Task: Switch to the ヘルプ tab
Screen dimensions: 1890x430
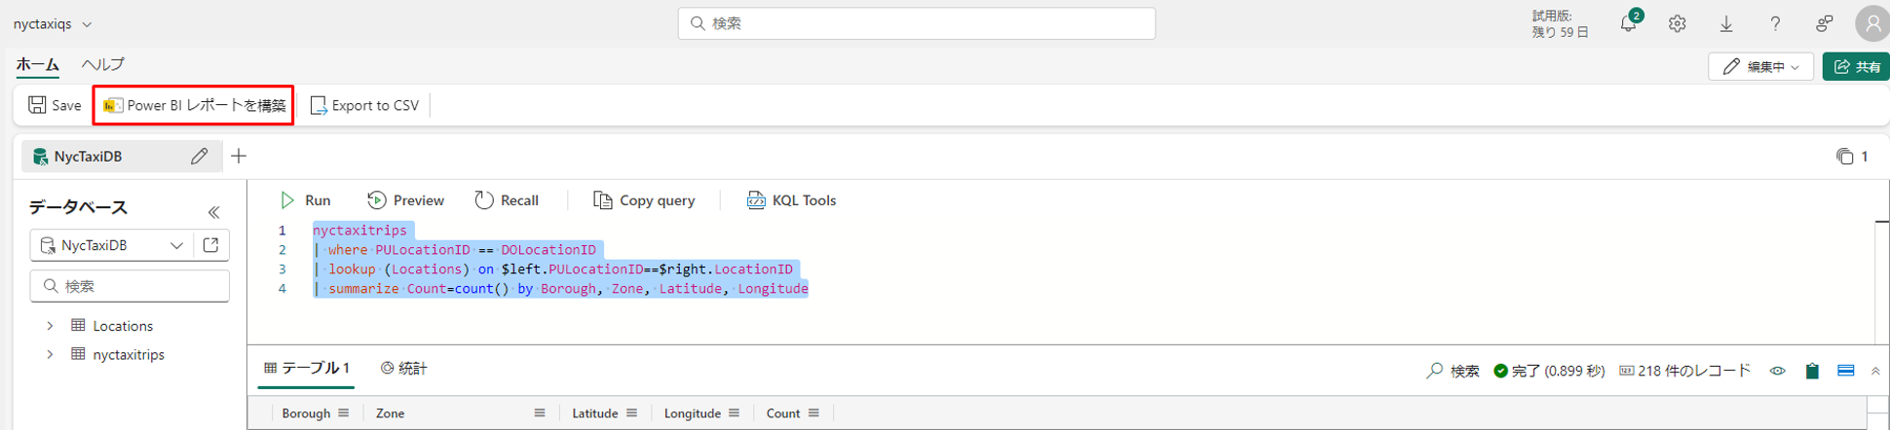Action: [102, 64]
